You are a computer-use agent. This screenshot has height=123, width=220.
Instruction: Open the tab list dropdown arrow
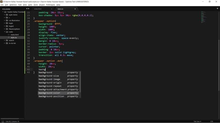click(217, 9)
